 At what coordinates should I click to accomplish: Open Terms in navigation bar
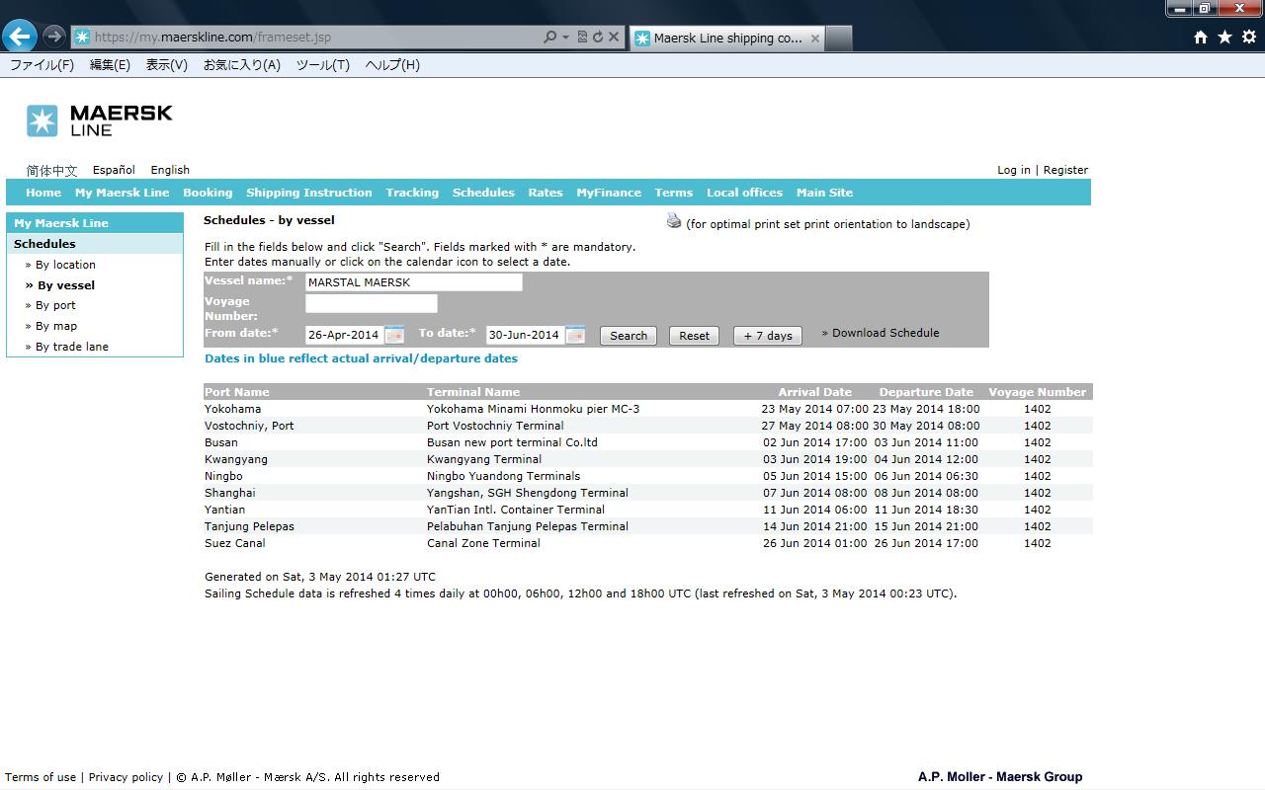673,193
